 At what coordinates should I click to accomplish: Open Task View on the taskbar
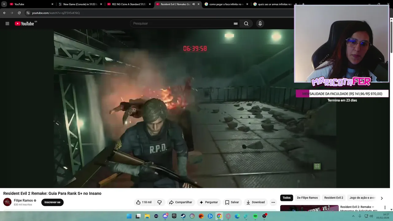coord(138,216)
